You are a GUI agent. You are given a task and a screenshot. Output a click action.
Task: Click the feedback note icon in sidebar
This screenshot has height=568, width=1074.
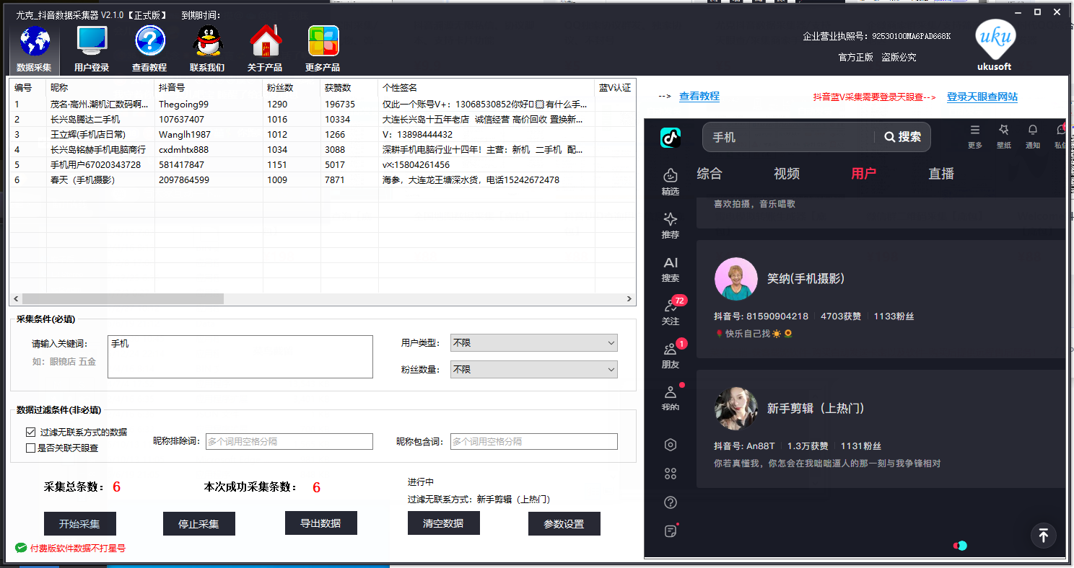pos(671,531)
